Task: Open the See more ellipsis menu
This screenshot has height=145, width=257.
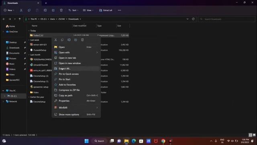Action: click(x=119, y=10)
